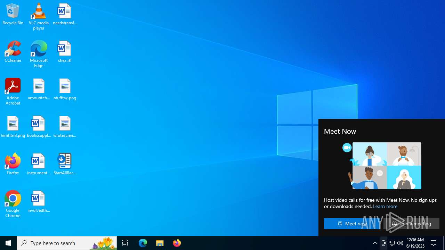Click the Meet Now tray icon
The image size is (445, 250).
click(x=383, y=243)
